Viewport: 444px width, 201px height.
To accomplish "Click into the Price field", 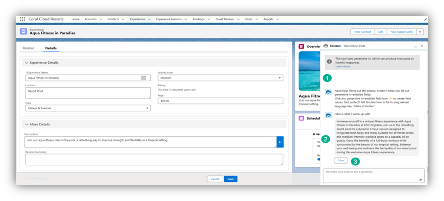I will [x=220, y=101].
